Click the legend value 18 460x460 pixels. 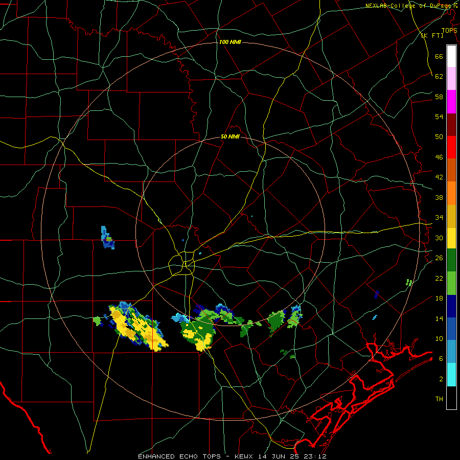point(439,298)
